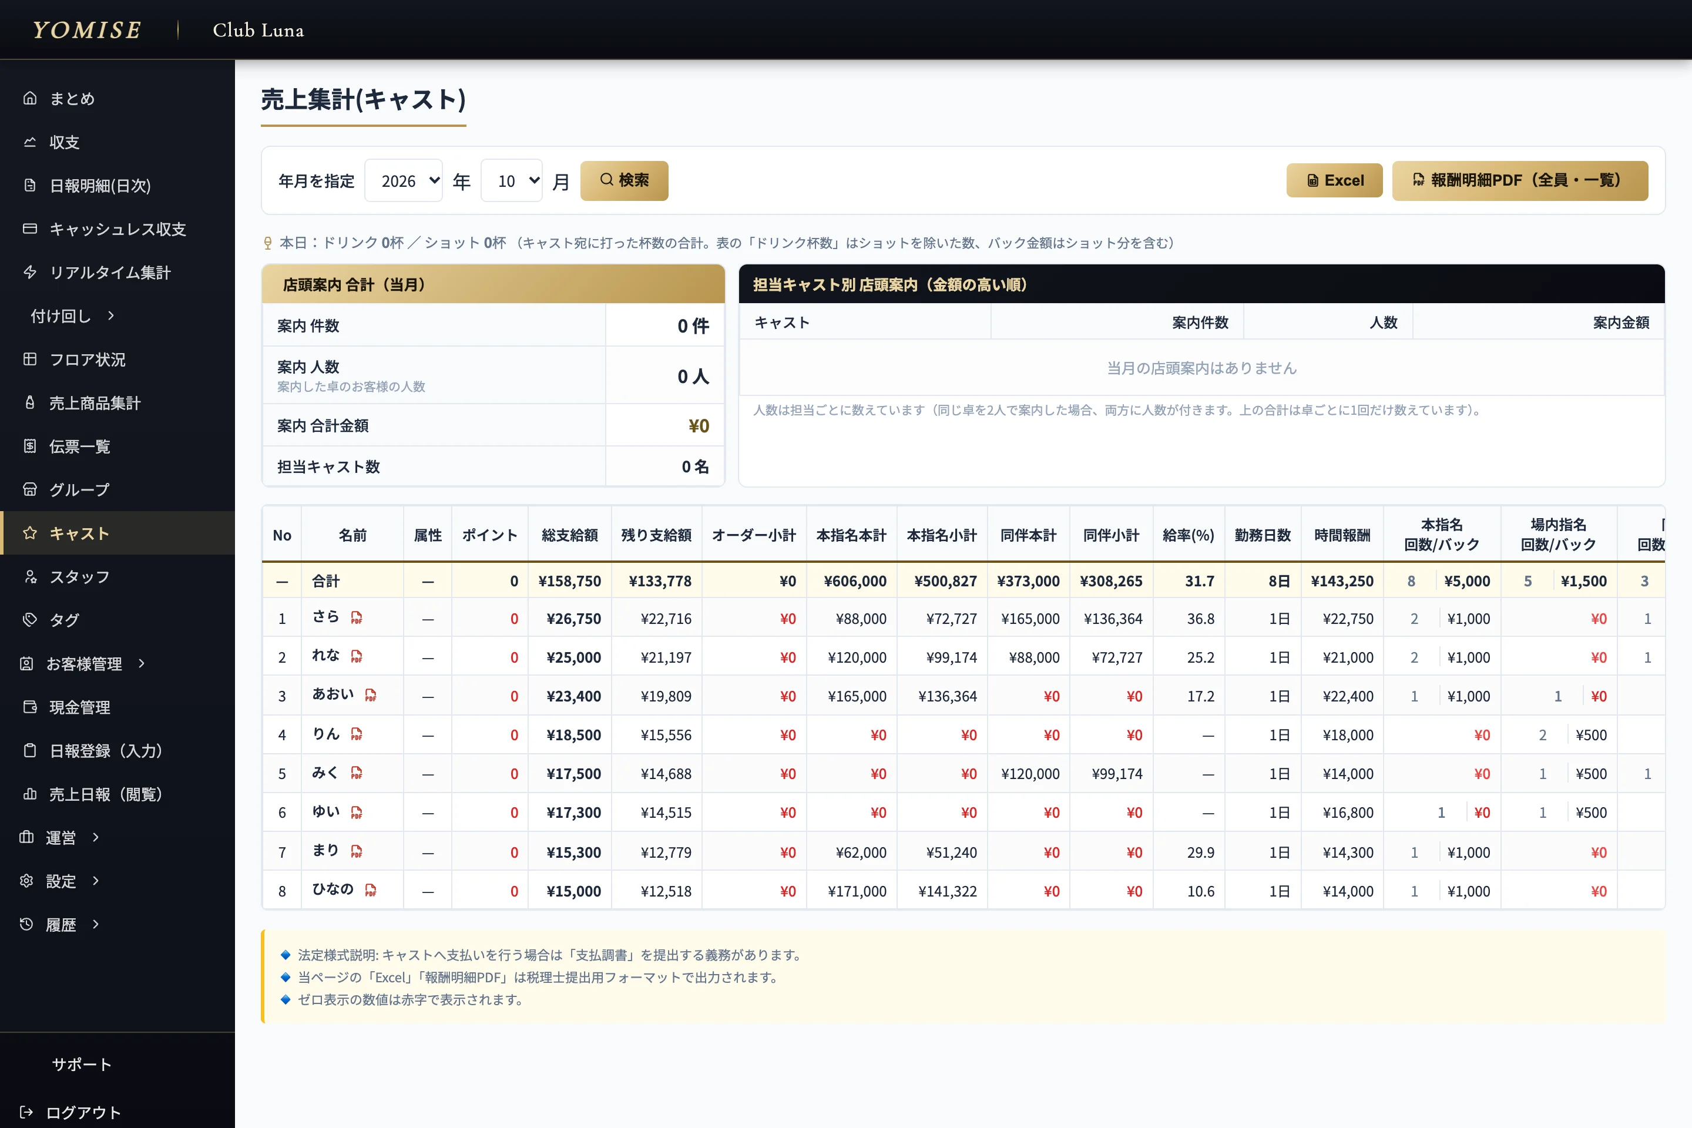The height and width of the screenshot is (1128, 1692).
Task: Click the cast name ひなの
Action: (x=333, y=889)
